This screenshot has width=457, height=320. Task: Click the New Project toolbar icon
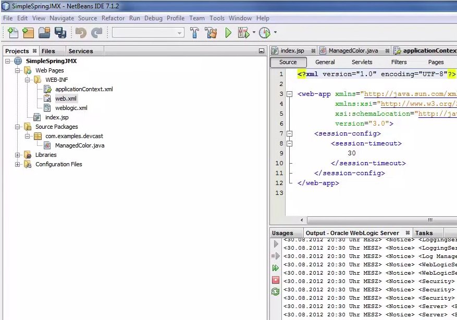pyautogui.click(x=28, y=33)
